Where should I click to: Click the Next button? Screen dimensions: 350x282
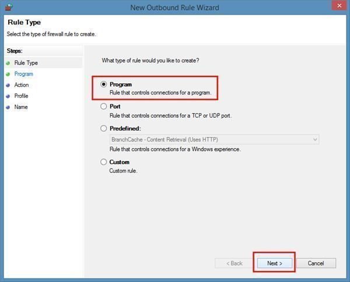[x=275, y=263]
